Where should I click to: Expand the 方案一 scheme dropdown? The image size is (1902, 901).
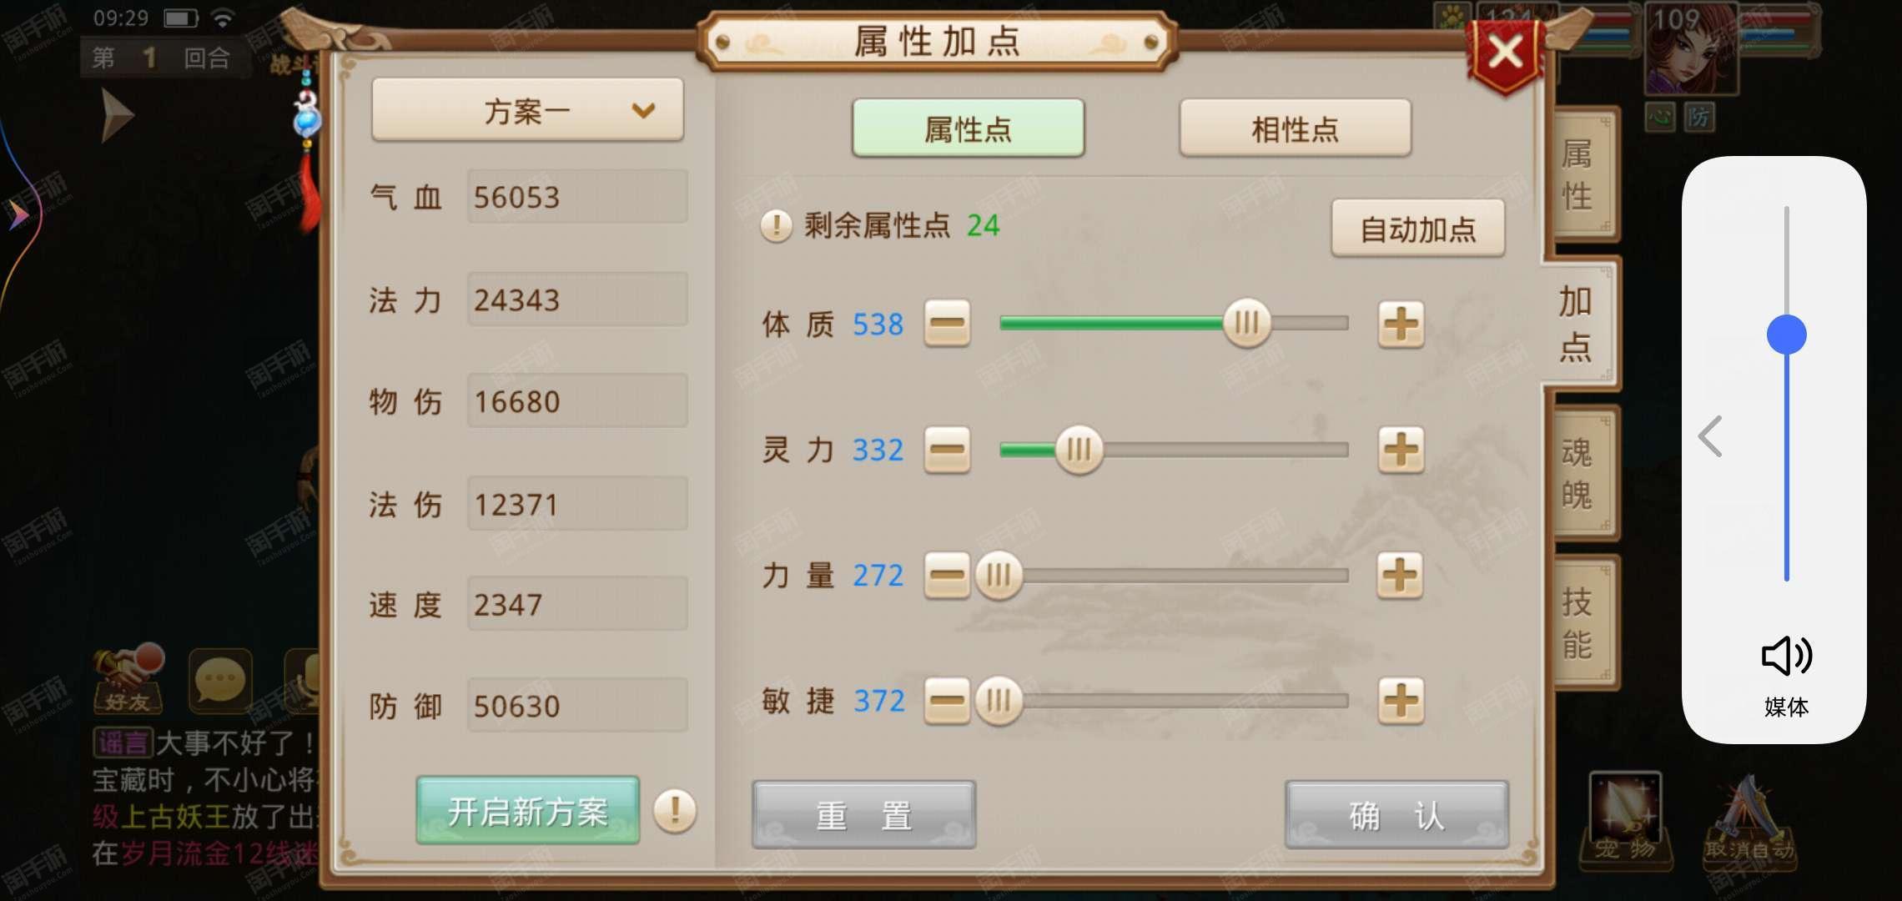click(x=527, y=110)
